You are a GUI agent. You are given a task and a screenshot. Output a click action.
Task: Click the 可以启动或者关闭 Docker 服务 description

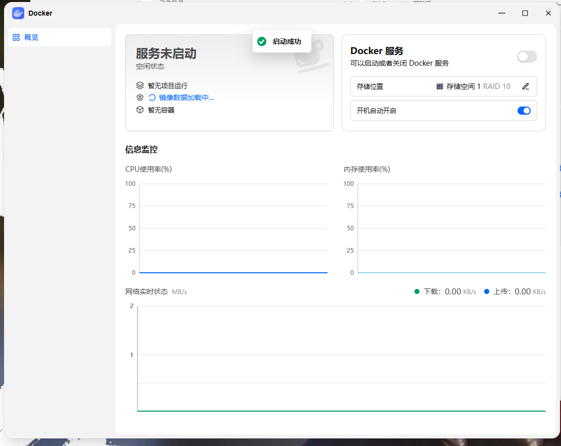click(399, 63)
